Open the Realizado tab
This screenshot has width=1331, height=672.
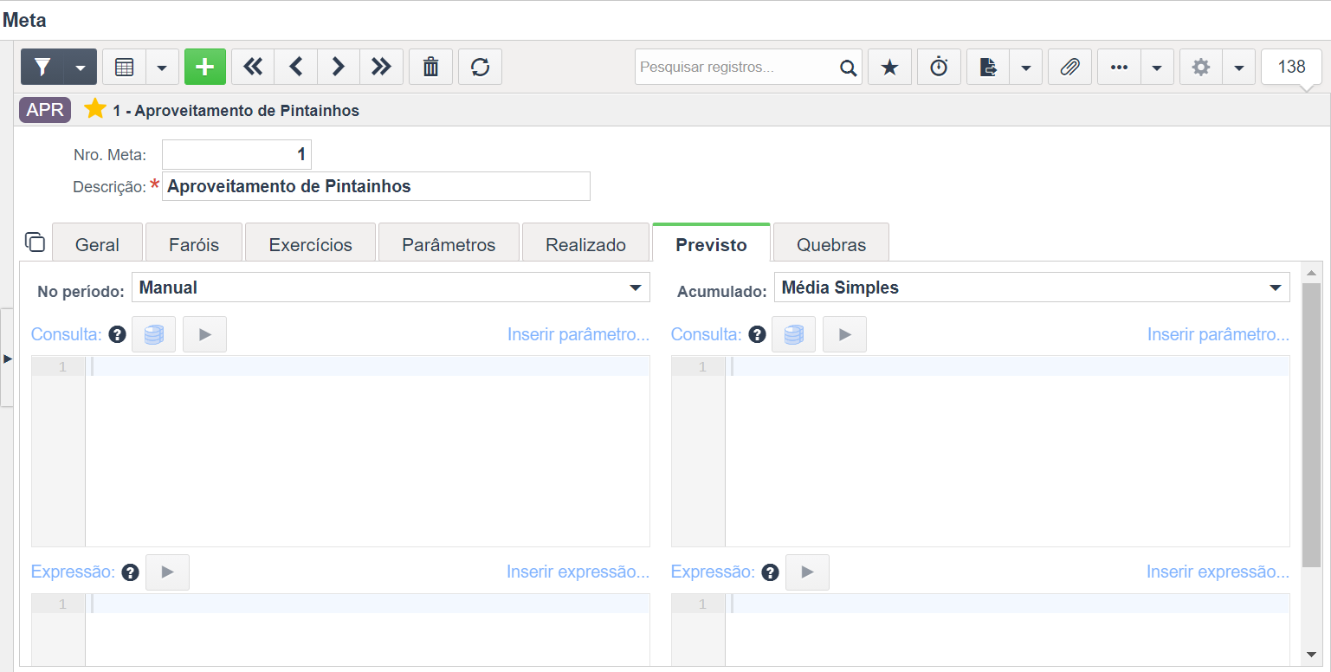point(585,243)
